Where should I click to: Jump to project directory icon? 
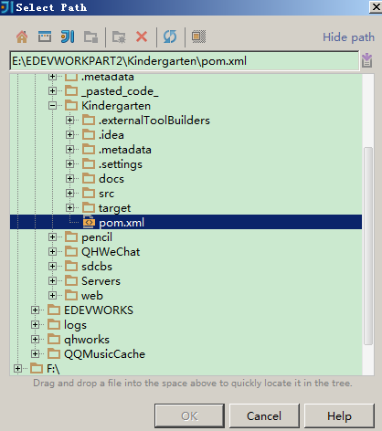coord(68,37)
